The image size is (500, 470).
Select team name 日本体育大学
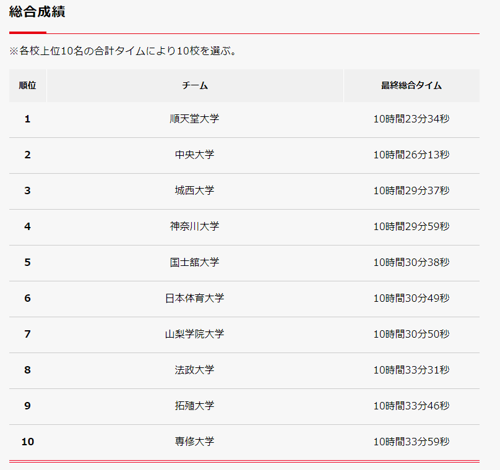pos(194,298)
